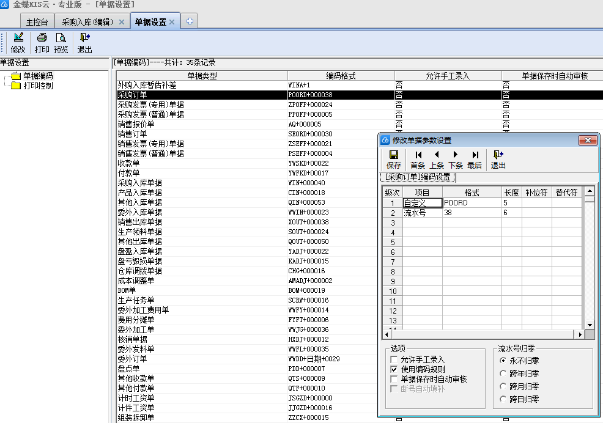Jump to 最后 (last record) in dialog
The image size is (603, 423).
475,160
